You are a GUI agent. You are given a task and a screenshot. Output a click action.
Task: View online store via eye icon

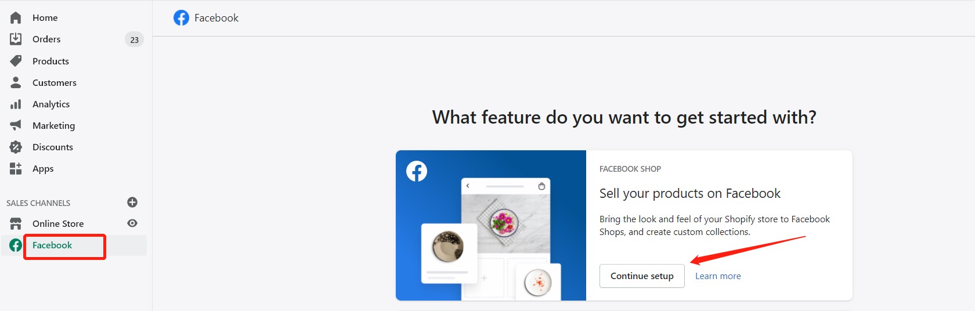[132, 223]
